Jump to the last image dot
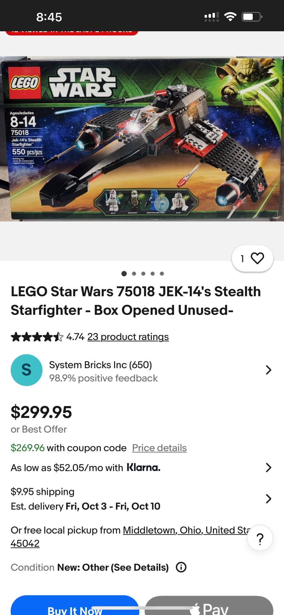Image resolution: width=284 pixels, height=615 pixels. point(162,274)
